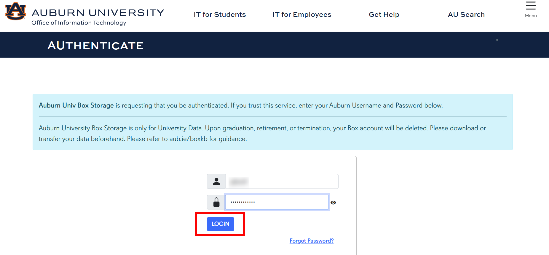This screenshot has height=255, width=549.
Task: Focus the username input field
Action: (282, 181)
